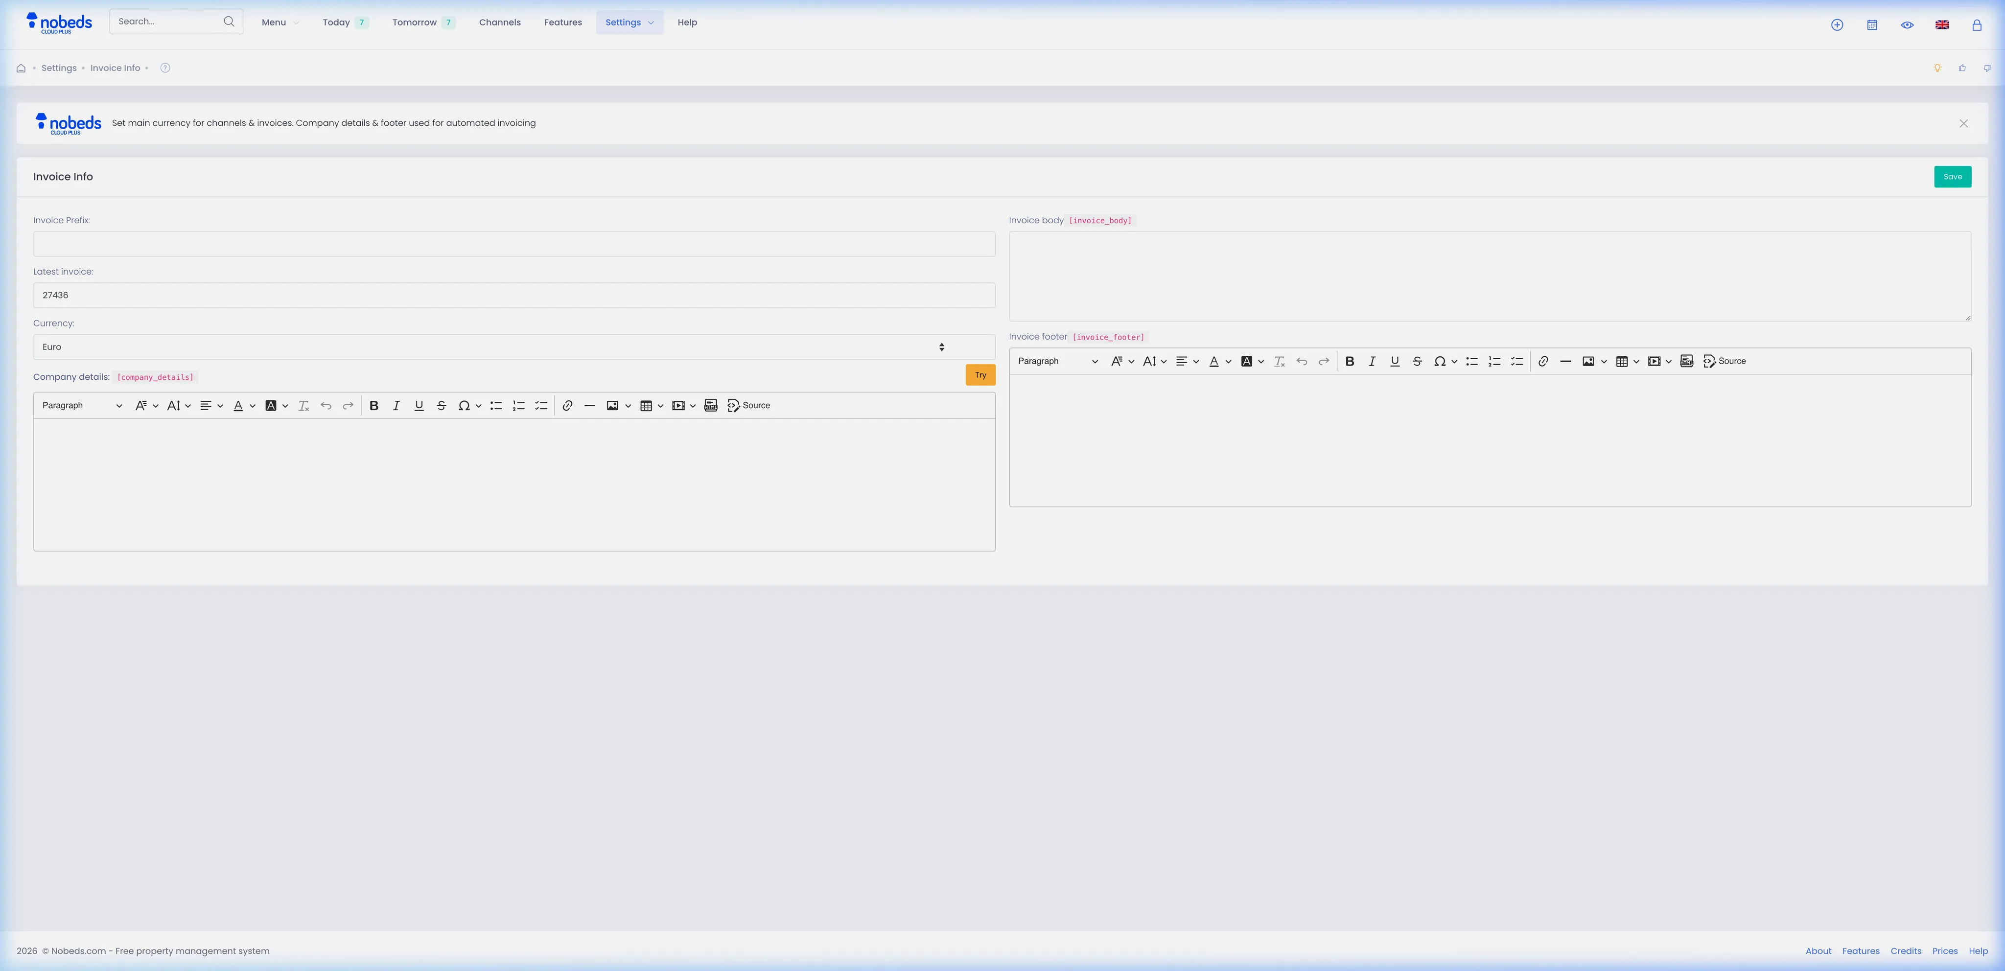Click the plus circle icon in header
Screen dimensions: 2005x971
tap(1837, 25)
